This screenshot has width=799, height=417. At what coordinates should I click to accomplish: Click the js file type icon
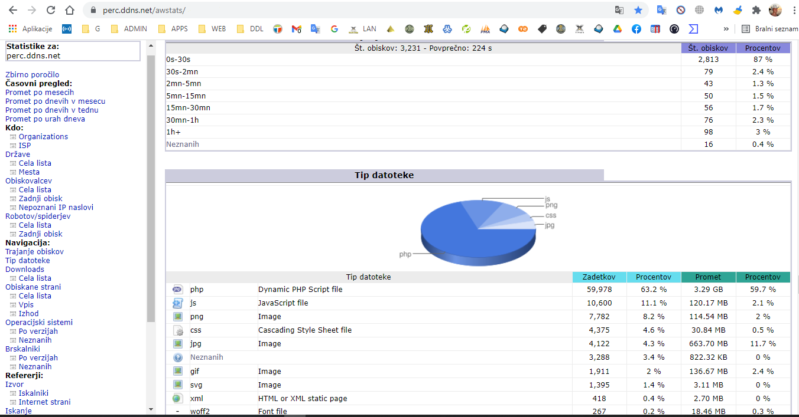coord(177,303)
